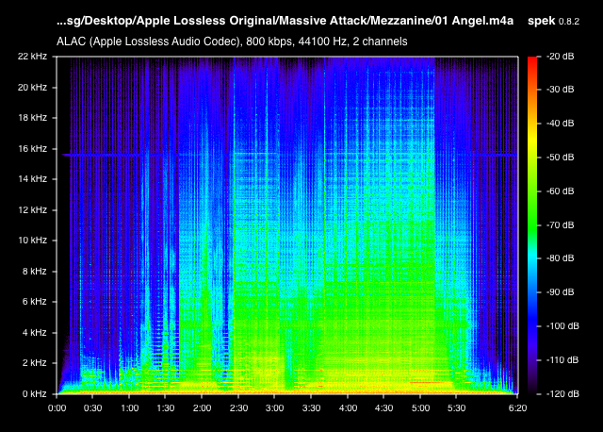This screenshot has height=432, width=603.
Task: Click the '22 kHz' frequency axis label
Action: pyautogui.click(x=32, y=57)
